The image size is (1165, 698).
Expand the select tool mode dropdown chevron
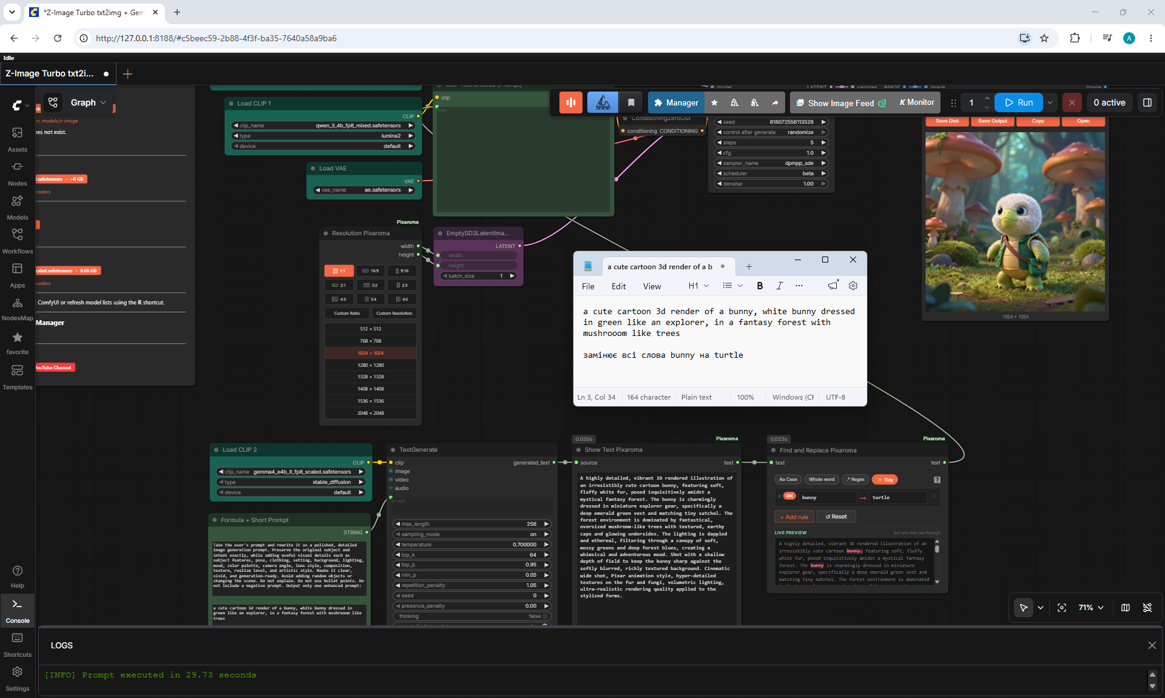(x=1041, y=608)
